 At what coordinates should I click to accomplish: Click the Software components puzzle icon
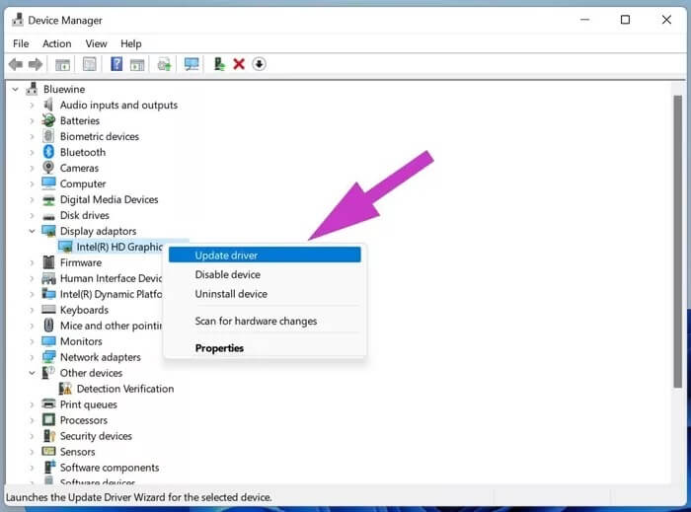pos(49,467)
